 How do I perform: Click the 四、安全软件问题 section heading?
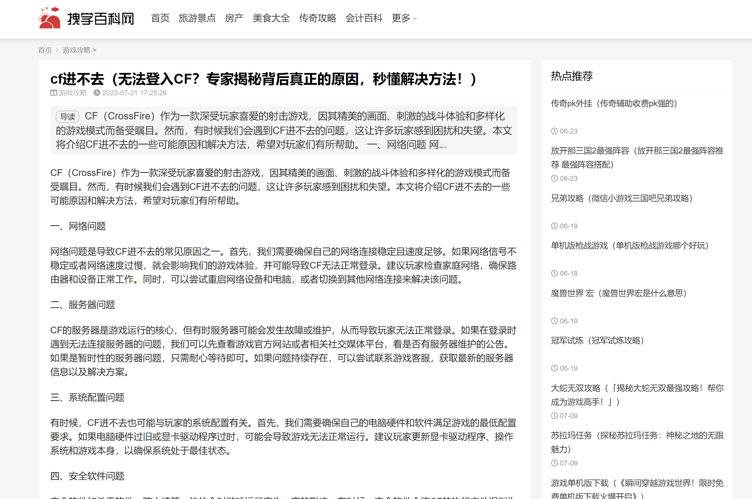tap(87, 476)
